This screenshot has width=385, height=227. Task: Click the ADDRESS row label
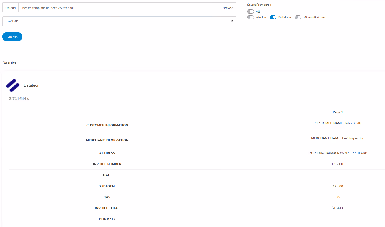[x=107, y=153]
